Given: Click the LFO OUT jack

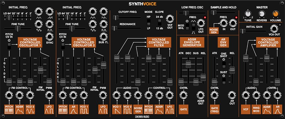Looking at the screenshot, I should pos(201,23).
